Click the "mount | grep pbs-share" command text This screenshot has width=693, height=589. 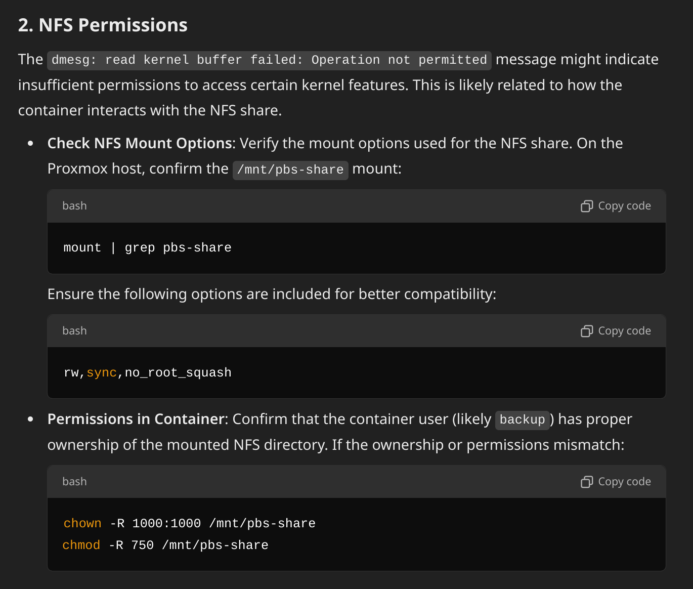(147, 248)
